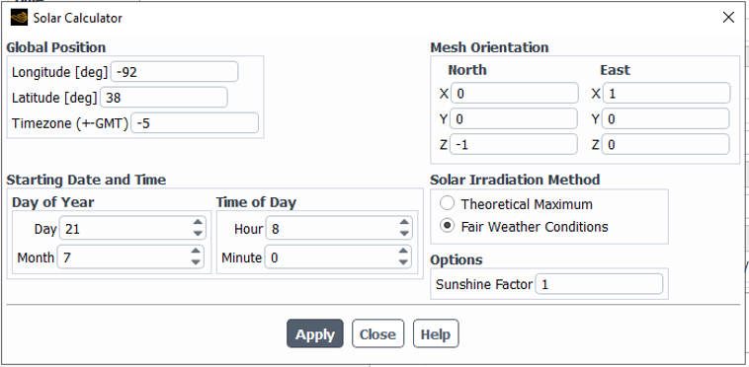
Task: Open the Help for Solar Calculator
Action: (x=436, y=333)
